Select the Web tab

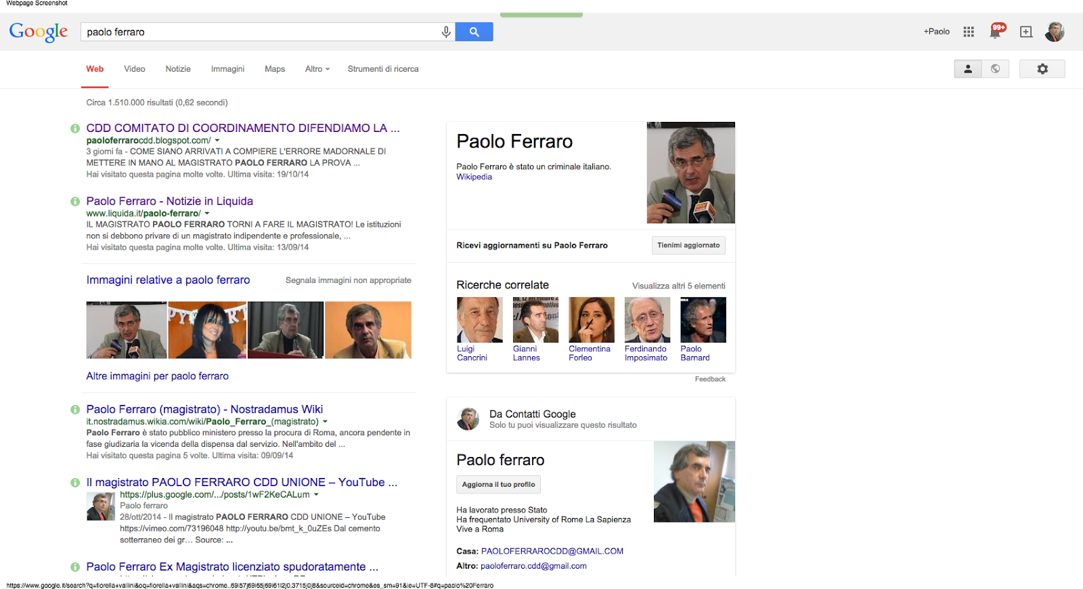click(95, 69)
